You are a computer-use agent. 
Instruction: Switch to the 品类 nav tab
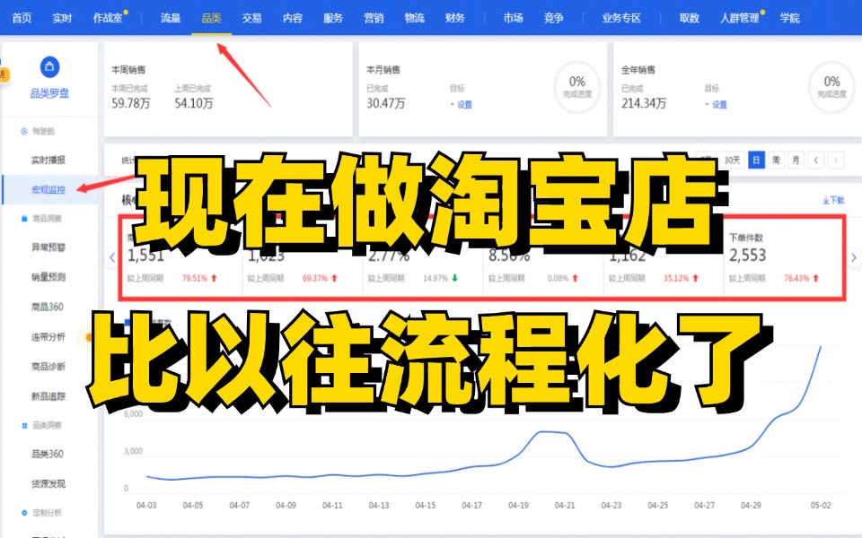pos(211,18)
